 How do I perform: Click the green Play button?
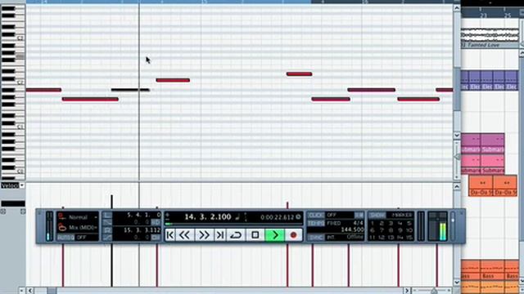pos(275,235)
